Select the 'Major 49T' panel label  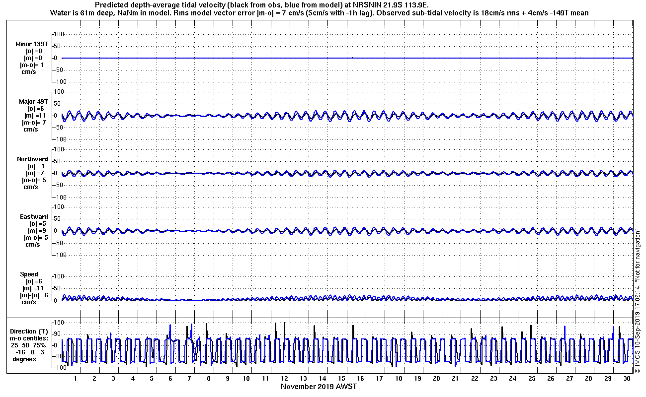(33, 102)
